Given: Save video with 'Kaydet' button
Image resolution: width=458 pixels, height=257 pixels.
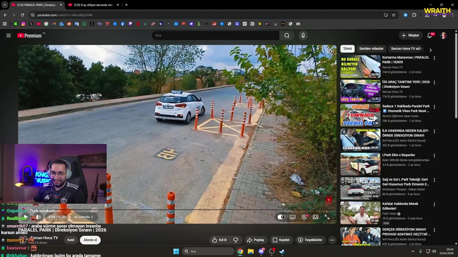Looking at the screenshot, I should pyautogui.click(x=281, y=240).
